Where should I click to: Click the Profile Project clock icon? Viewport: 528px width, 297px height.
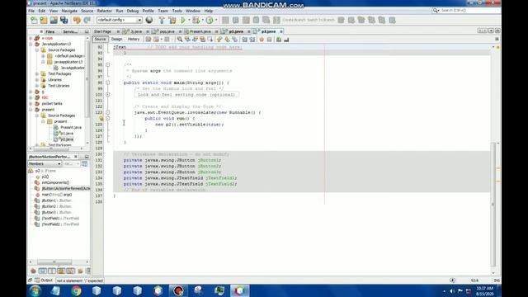tap(210, 20)
